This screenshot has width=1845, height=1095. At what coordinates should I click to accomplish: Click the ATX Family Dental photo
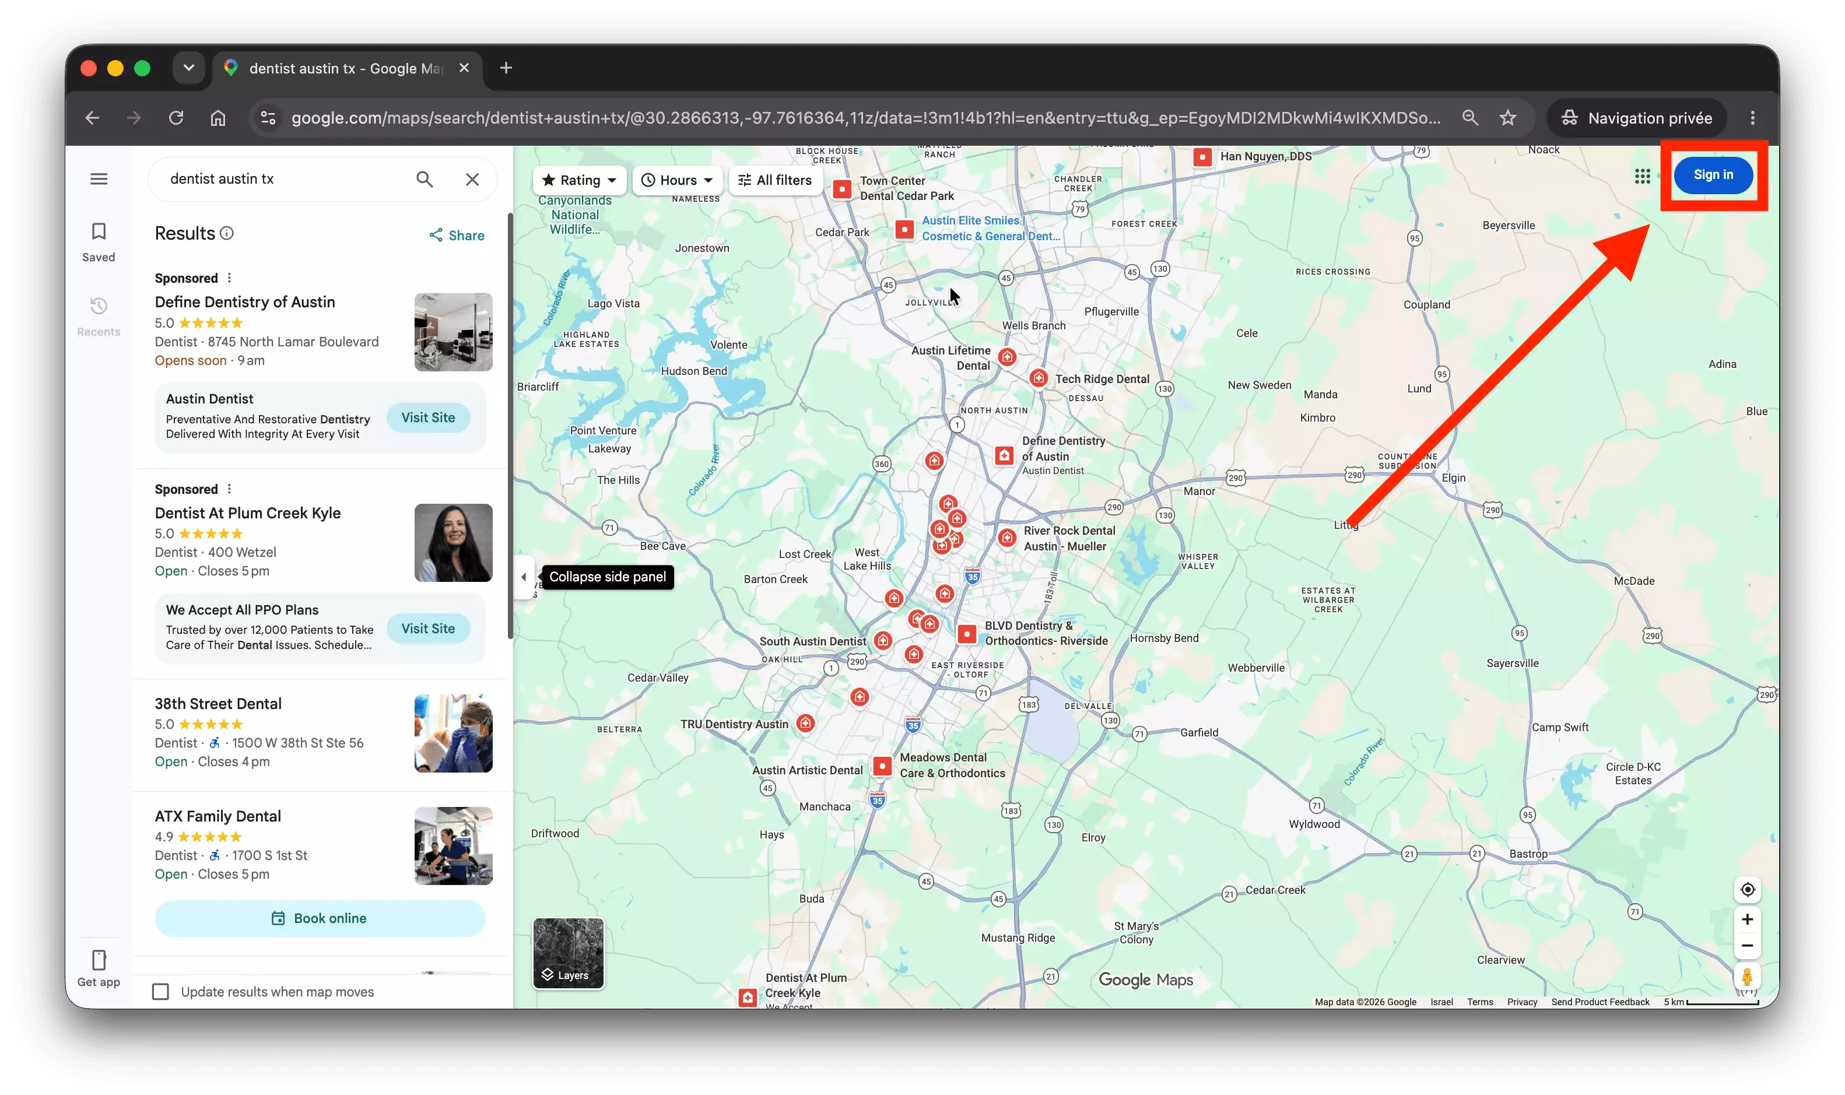click(453, 845)
